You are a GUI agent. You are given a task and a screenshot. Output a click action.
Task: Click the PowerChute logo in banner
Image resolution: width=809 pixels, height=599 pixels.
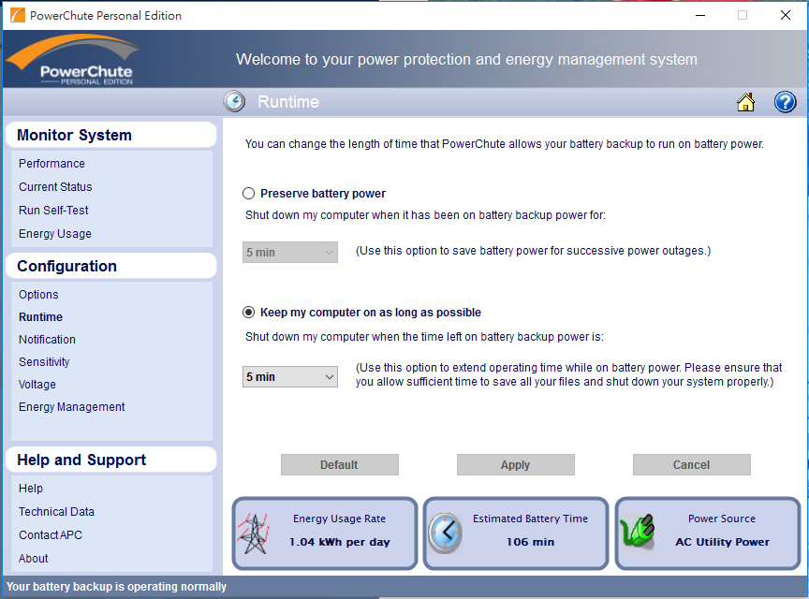coord(72,59)
